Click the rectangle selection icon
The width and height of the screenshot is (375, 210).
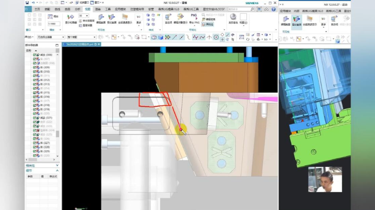[x=144, y=37]
